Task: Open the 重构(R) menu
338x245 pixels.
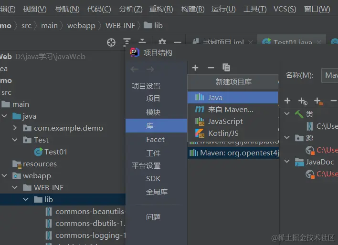Action: point(161,9)
